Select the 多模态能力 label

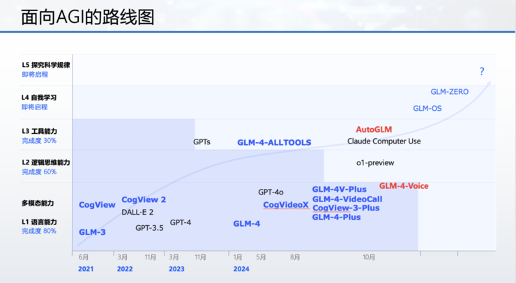38,203
